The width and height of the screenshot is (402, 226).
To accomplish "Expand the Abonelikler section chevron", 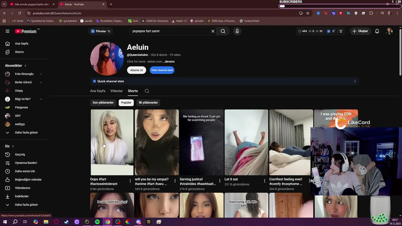I will click(25, 66).
